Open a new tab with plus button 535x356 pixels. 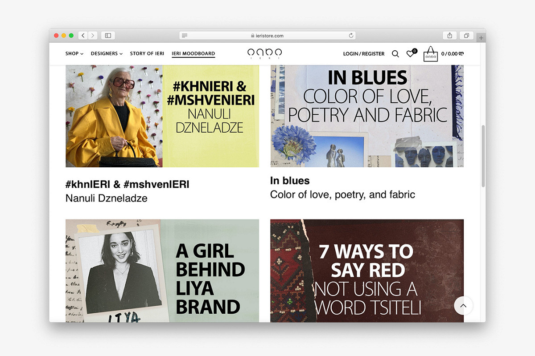(481, 38)
